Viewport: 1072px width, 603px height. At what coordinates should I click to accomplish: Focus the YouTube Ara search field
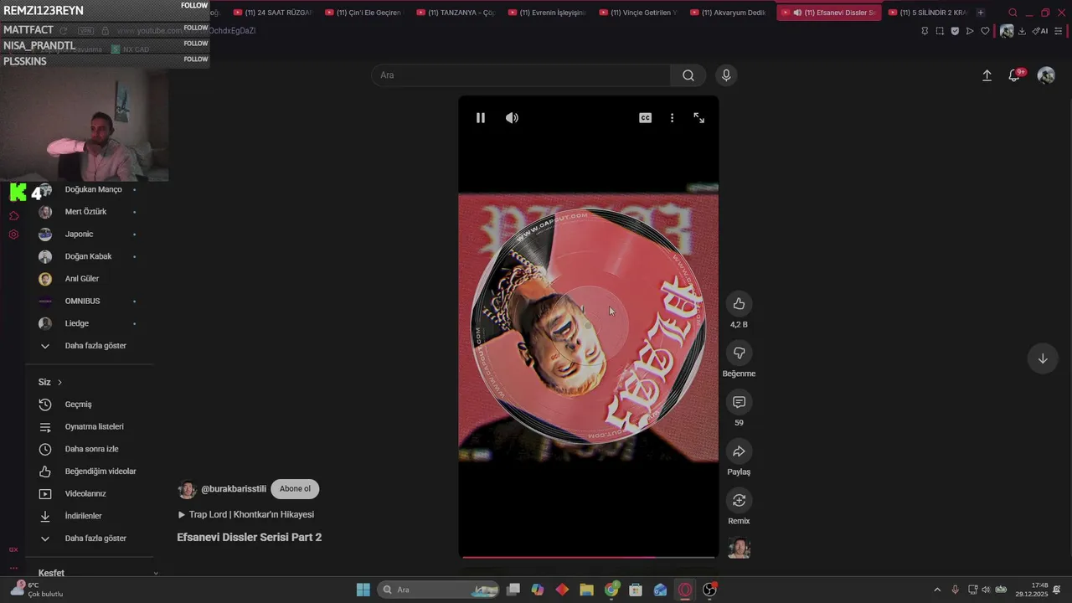(521, 75)
